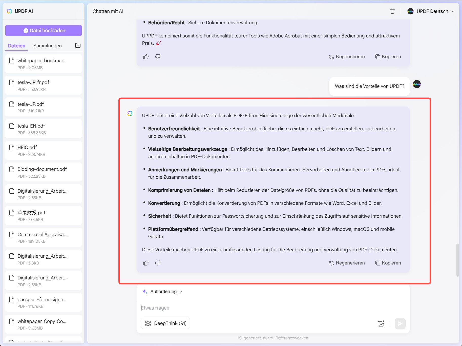Screen dimensions: 462x346
Task: Click the Plattformübergreifend bullet heading
Action: (x=173, y=229)
